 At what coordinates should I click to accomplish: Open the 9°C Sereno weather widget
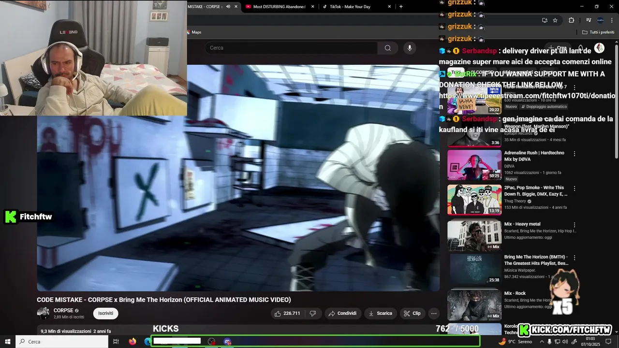pyautogui.click(x=515, y=342)
